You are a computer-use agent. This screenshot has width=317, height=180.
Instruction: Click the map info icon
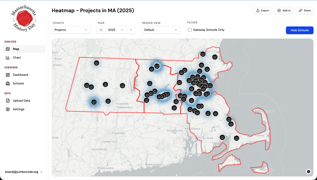308,172
